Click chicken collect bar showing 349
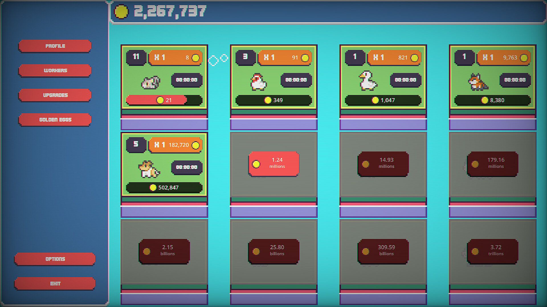This screenshot has width=547, height=307. pyautogui.click(x=274, y=100)
